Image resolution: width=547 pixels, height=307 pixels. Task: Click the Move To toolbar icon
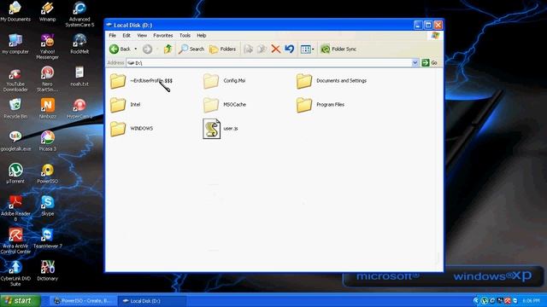[249, 49]
